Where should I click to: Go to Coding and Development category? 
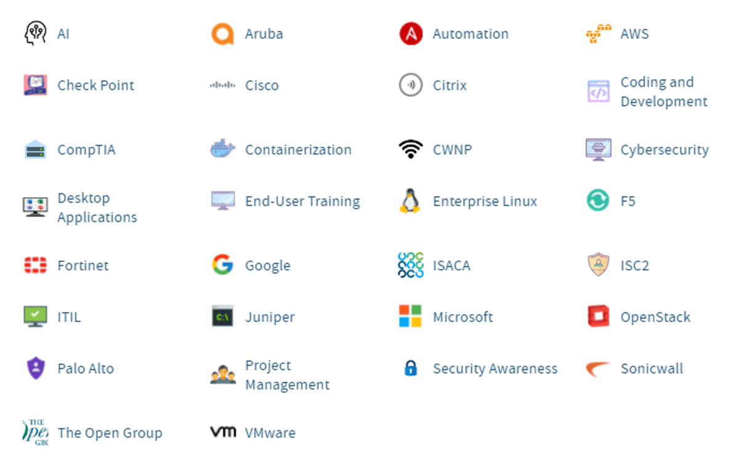(x=663, y=92)
